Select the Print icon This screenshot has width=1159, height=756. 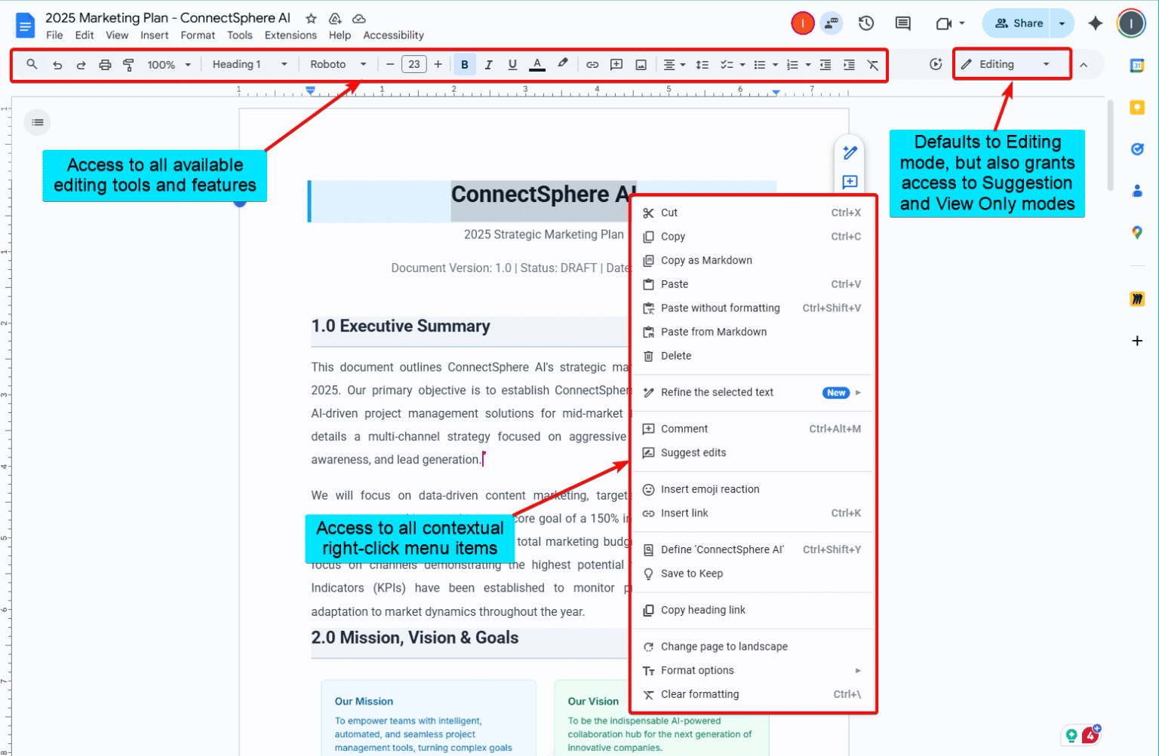(105, 64)
